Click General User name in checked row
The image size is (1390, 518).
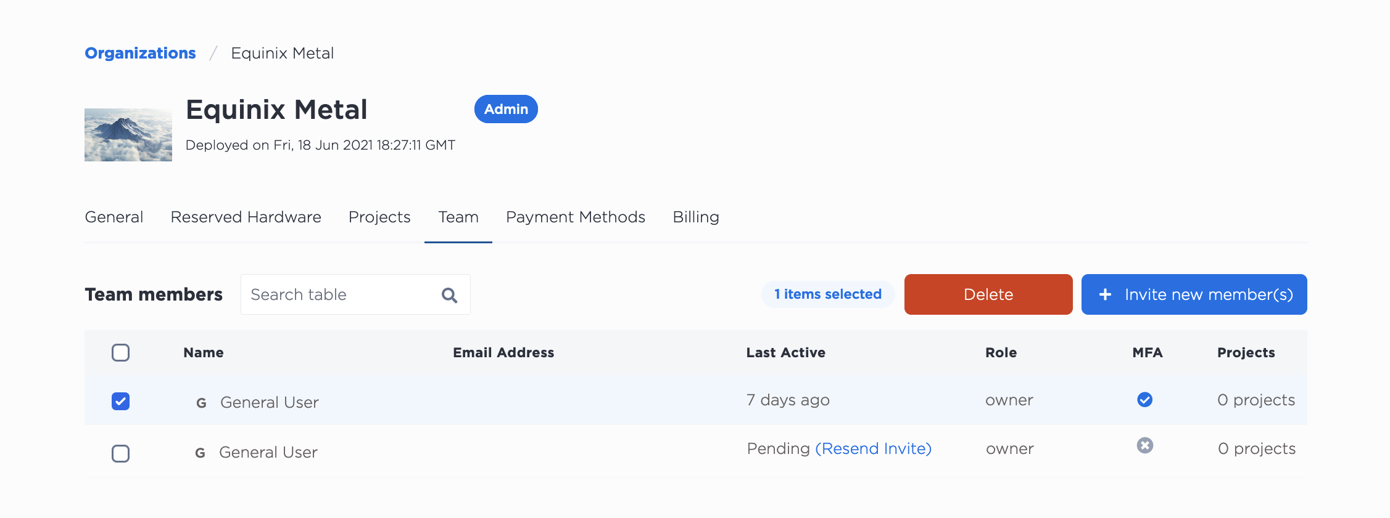point(270,403)
